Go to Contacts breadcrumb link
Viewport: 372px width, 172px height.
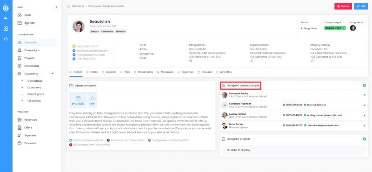coord(78,6)
